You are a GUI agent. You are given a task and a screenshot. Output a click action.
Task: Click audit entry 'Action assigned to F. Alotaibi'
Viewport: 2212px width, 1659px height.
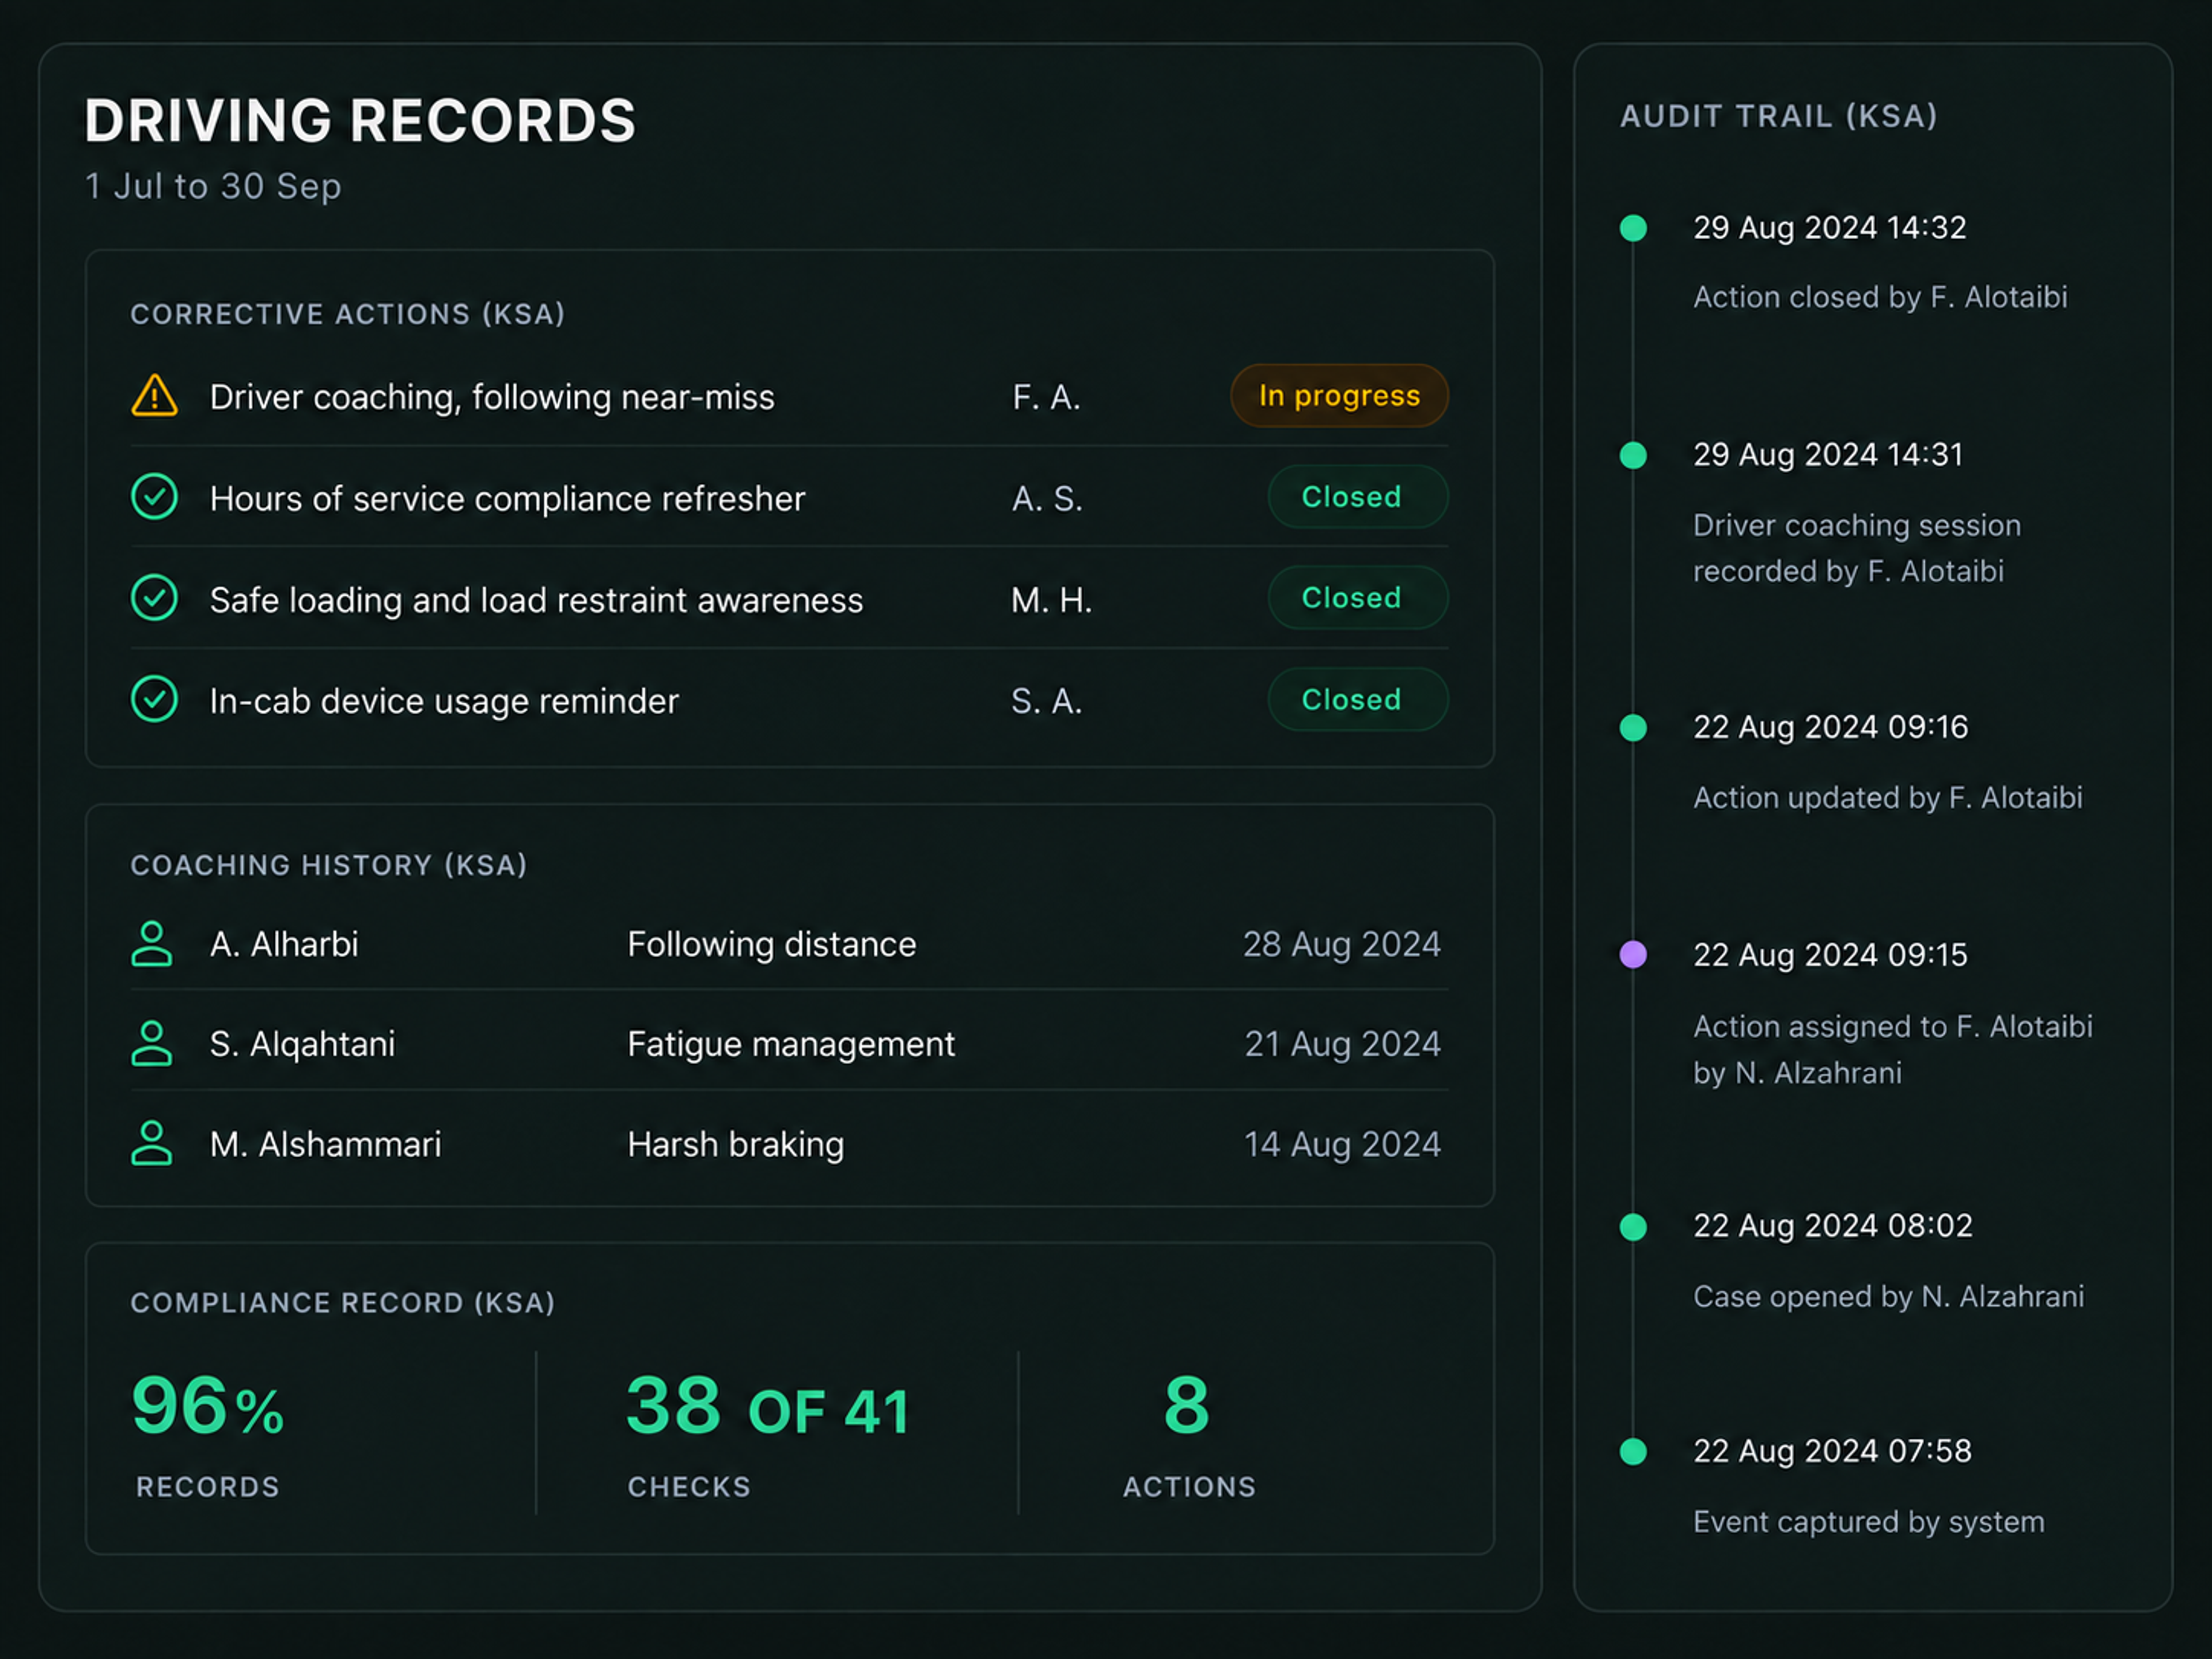1893,1049
